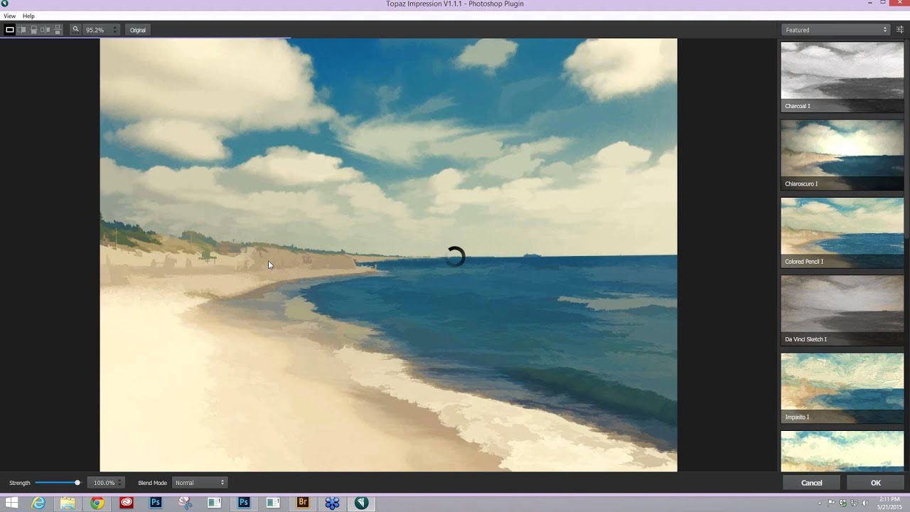Open the Windows Start button
Image resolution: width=910 pixels, height=512 pixels.
[x=11, y=503]
